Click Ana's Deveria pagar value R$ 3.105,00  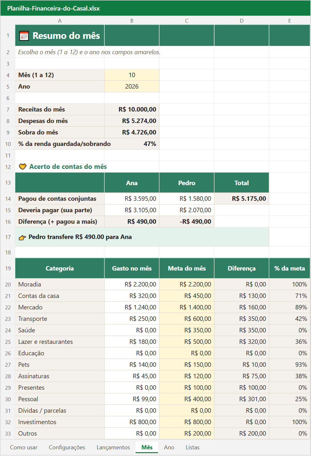pyautogui.click(x=132, y=210)
